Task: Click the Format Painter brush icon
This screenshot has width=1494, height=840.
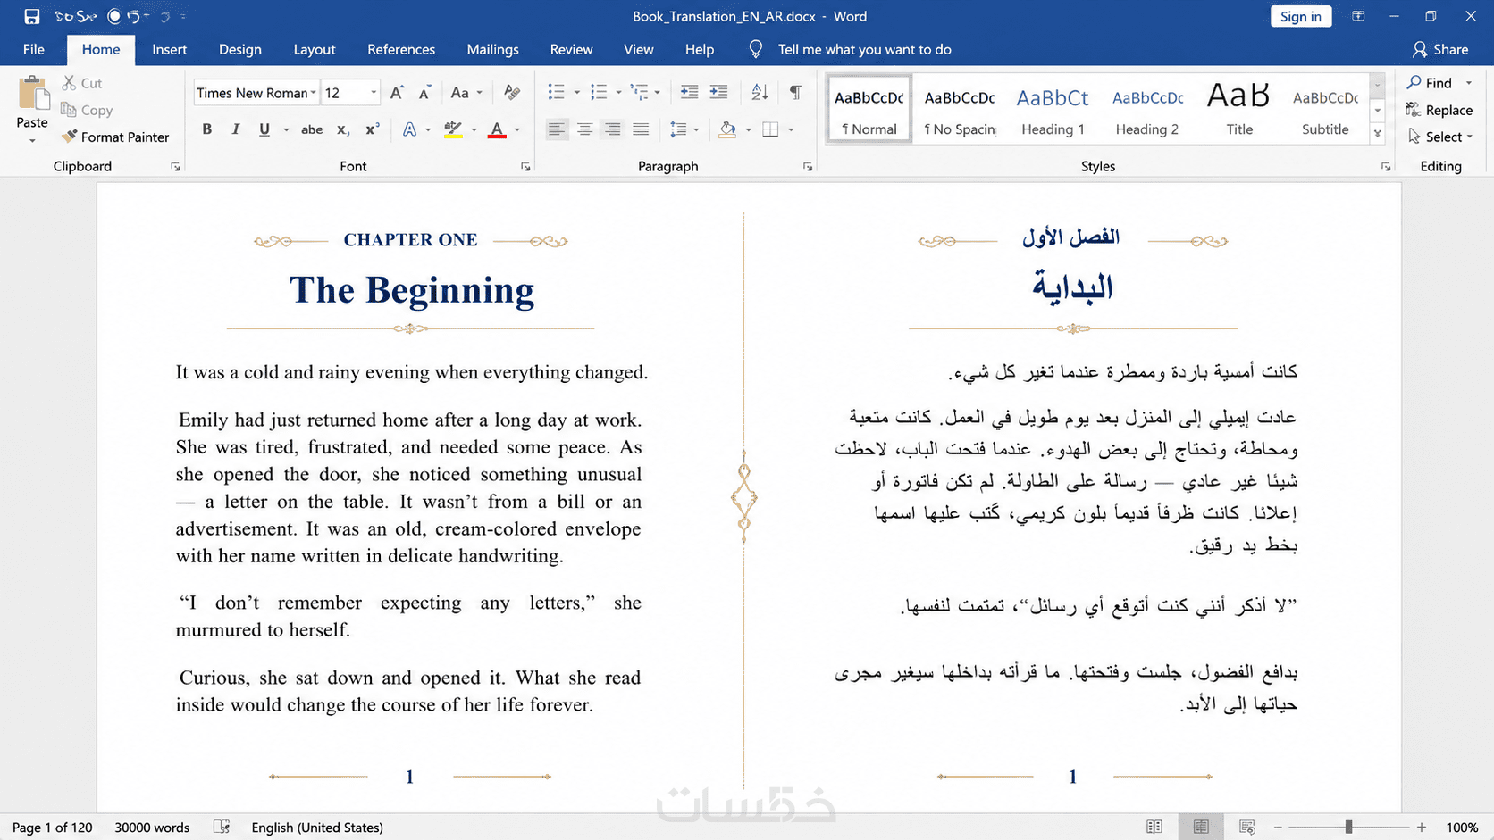Action: point(69,137)
